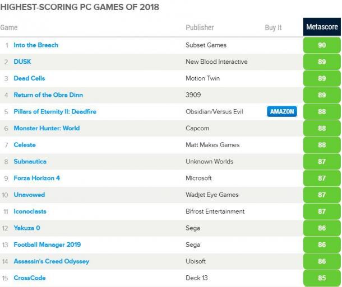Select the Motion Twin publisher text
The width and height of the screenshot is (342, 287).
[x=202, y=78]
